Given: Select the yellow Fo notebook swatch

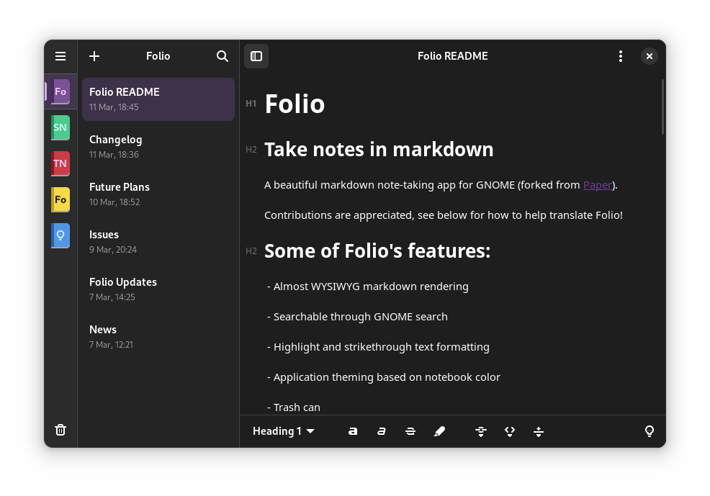Looking at the screenshot, I should (60, 199).
